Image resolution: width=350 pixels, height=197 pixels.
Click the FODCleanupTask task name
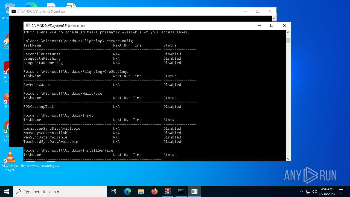tap(39, 107)
